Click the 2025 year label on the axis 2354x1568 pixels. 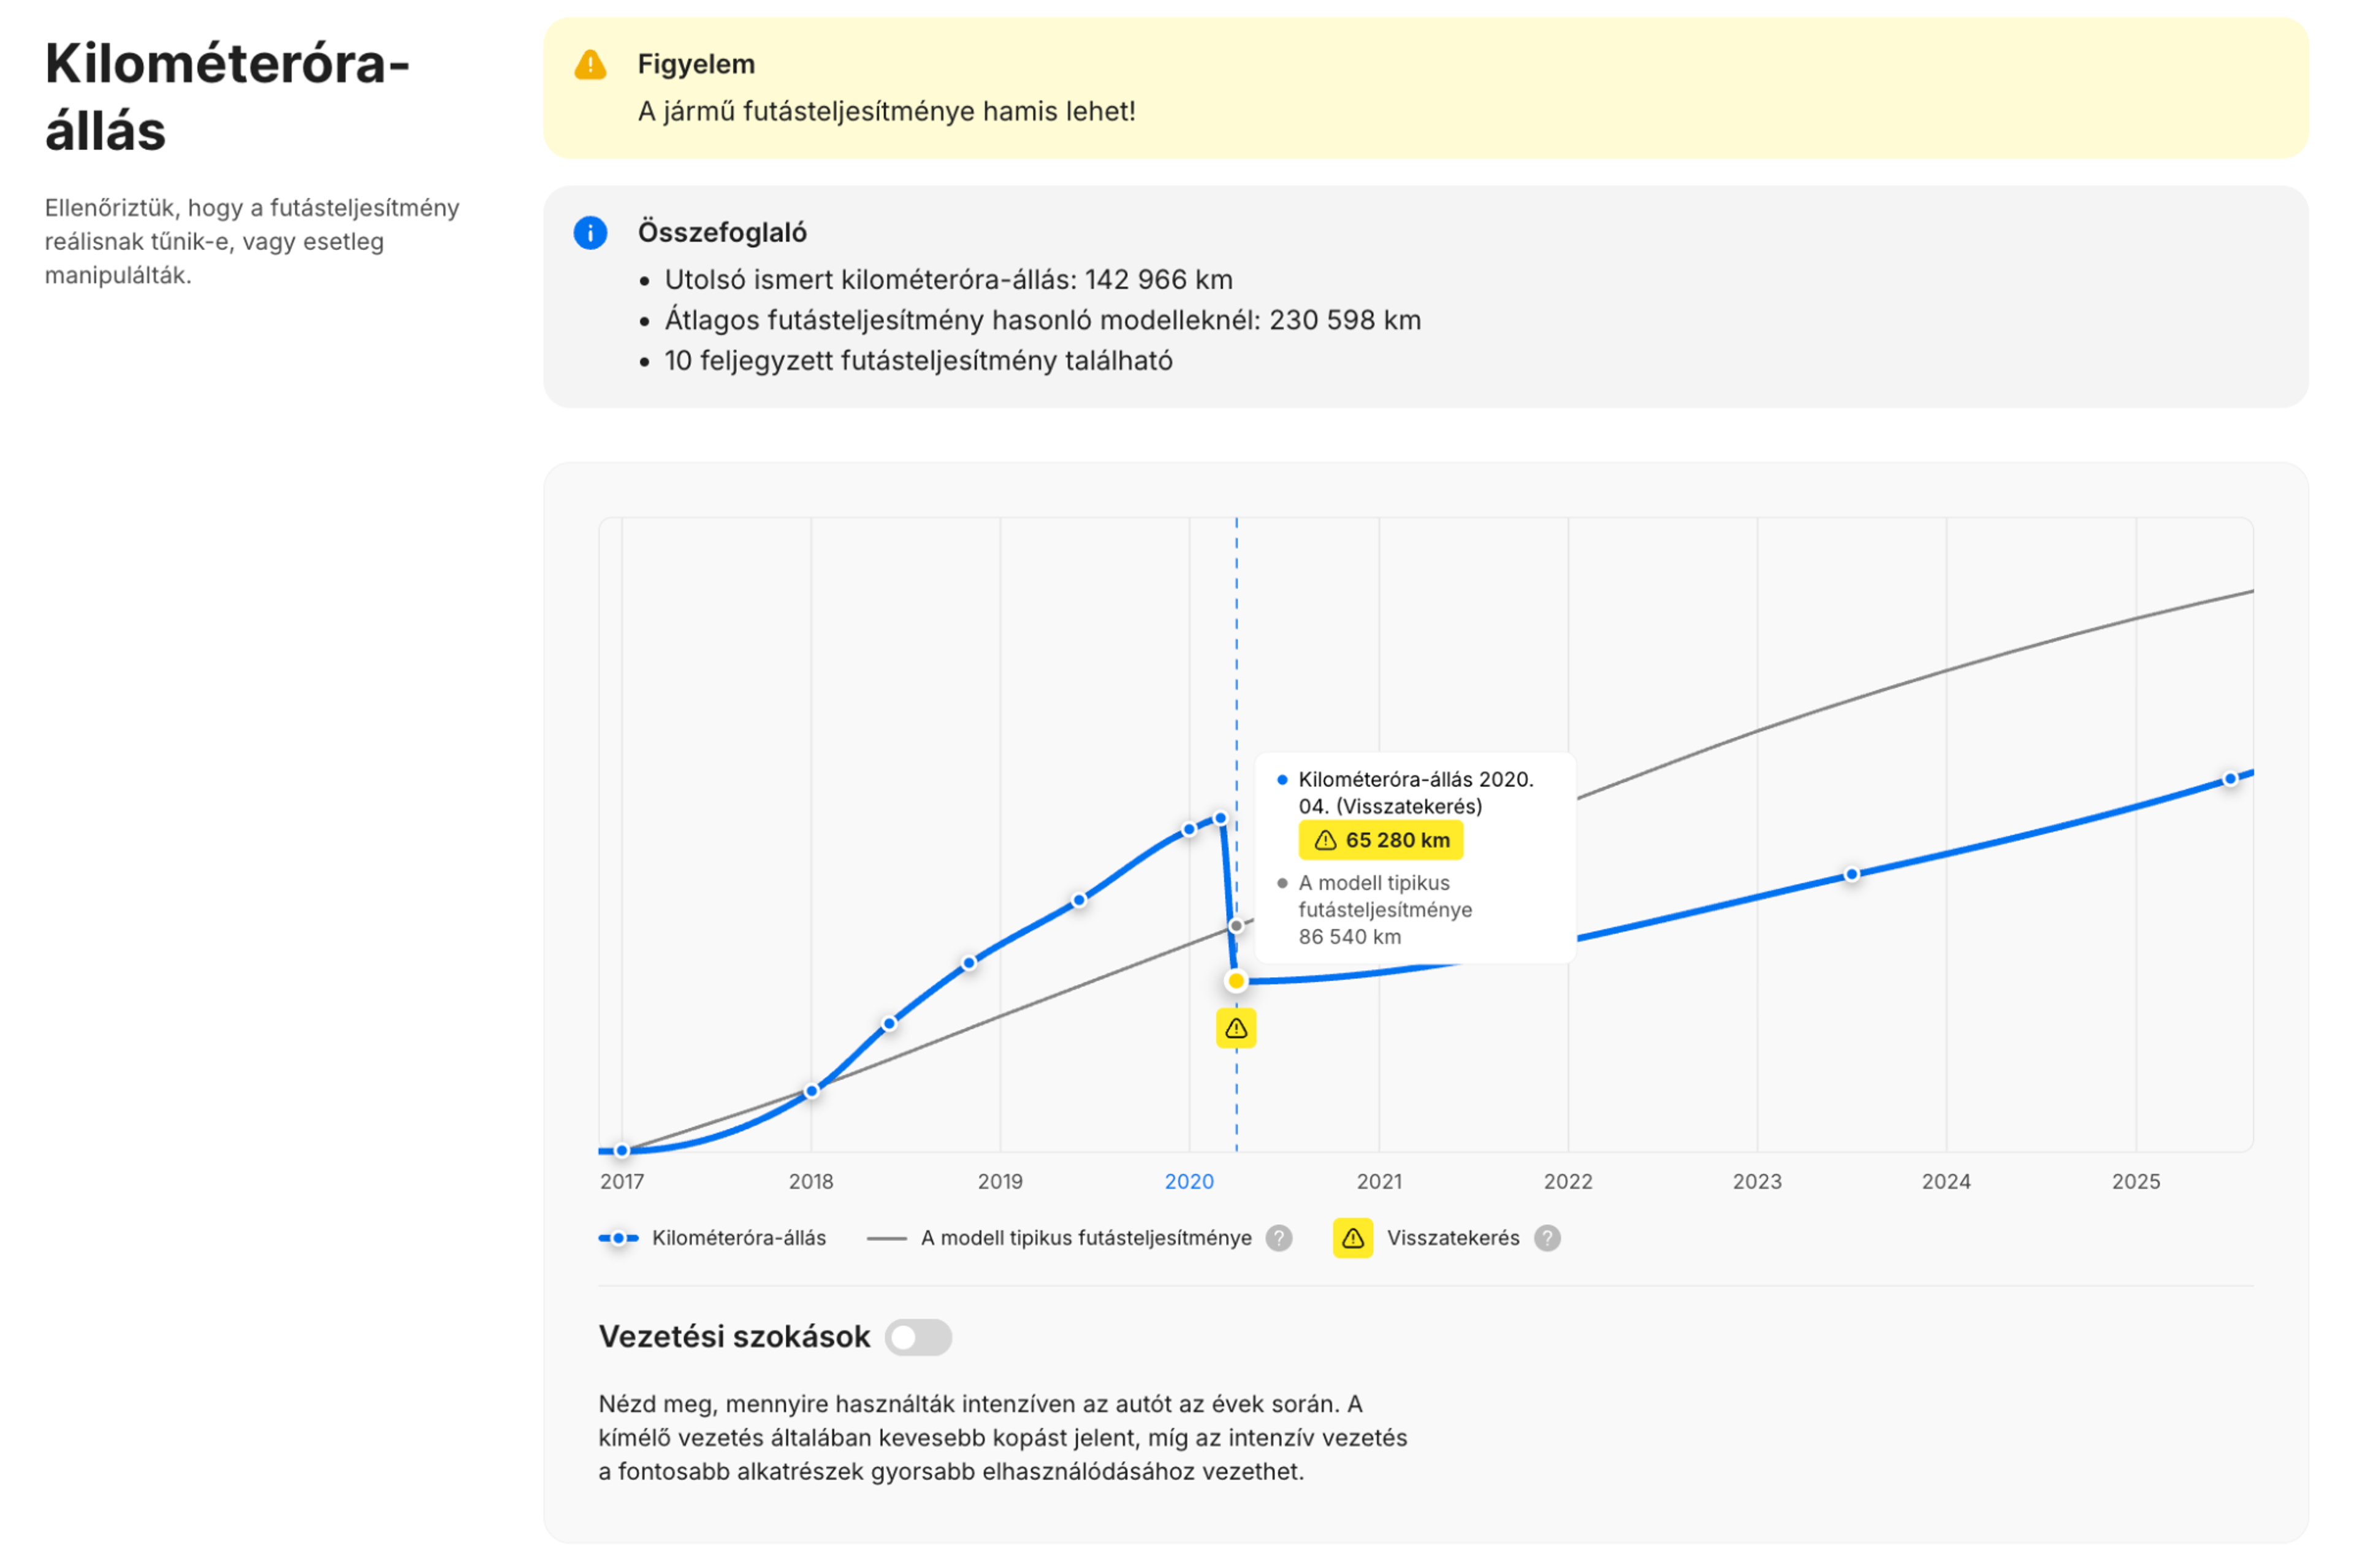(x=2136, y=1181)
